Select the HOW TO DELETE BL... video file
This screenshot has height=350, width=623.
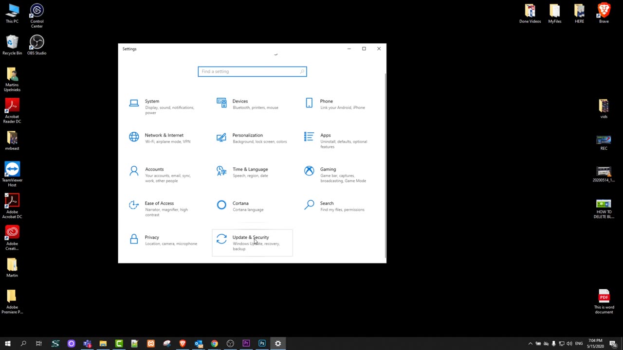click(x=604, y=209)
